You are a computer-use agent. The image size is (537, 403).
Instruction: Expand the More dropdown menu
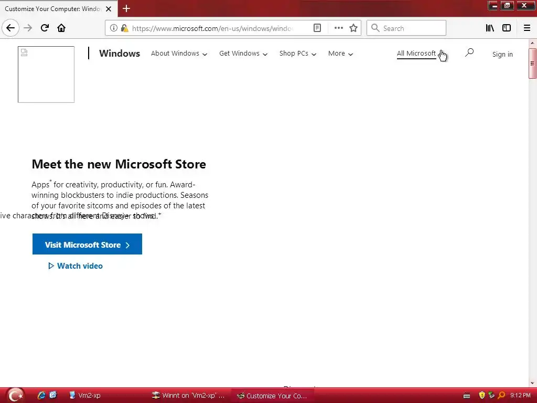[340, 54]
